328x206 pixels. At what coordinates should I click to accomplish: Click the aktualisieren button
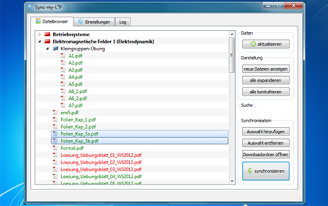coord(266,44)
